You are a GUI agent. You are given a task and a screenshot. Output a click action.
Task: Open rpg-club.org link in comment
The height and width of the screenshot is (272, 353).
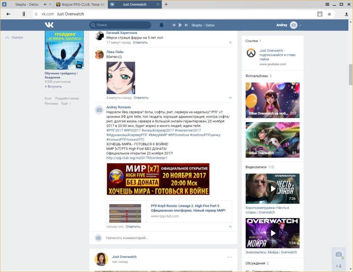(137, 158)
